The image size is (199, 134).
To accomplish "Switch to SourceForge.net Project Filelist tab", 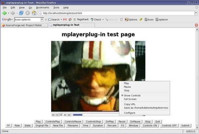I will (24, 25).
